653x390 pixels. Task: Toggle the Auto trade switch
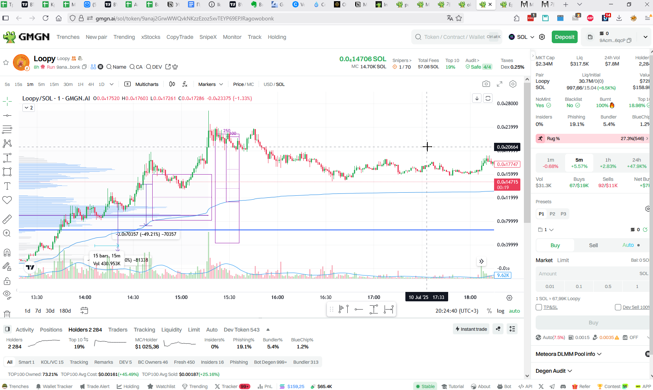coord(631,245)
